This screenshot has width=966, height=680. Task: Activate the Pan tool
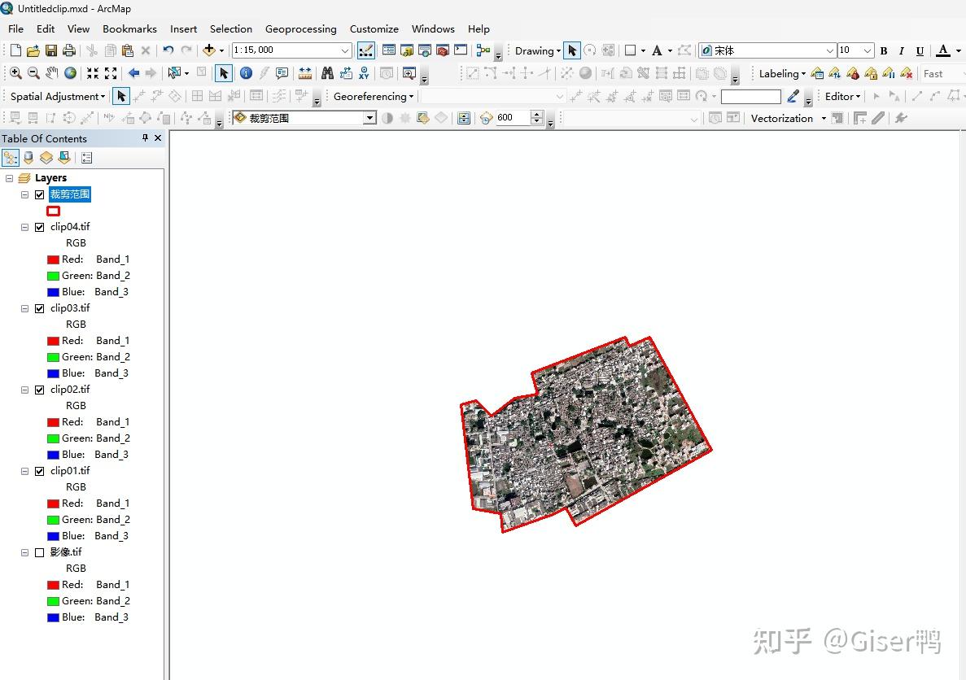(52, 72)
